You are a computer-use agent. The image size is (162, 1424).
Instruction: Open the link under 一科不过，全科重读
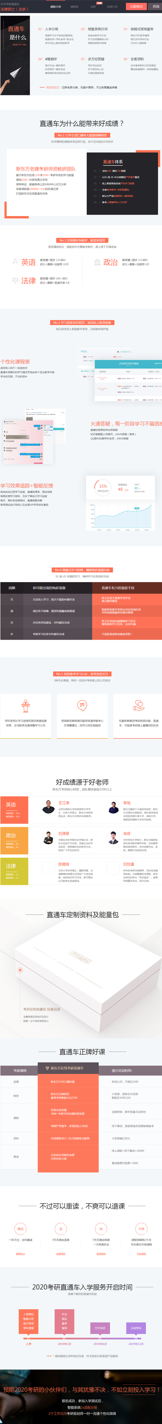[20, 1254]
